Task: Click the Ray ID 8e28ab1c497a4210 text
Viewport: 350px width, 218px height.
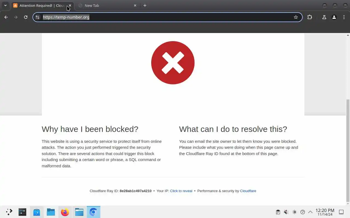Action: 136,191
